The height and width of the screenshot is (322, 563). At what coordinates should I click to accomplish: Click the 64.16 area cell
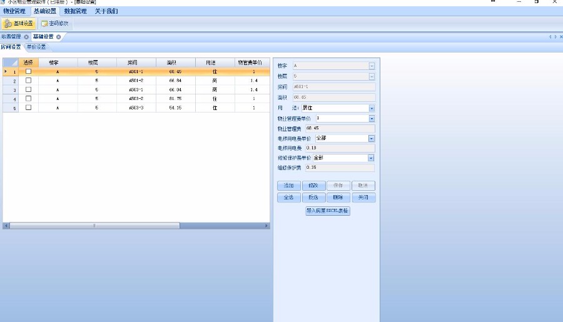click(x=176, y=108)
